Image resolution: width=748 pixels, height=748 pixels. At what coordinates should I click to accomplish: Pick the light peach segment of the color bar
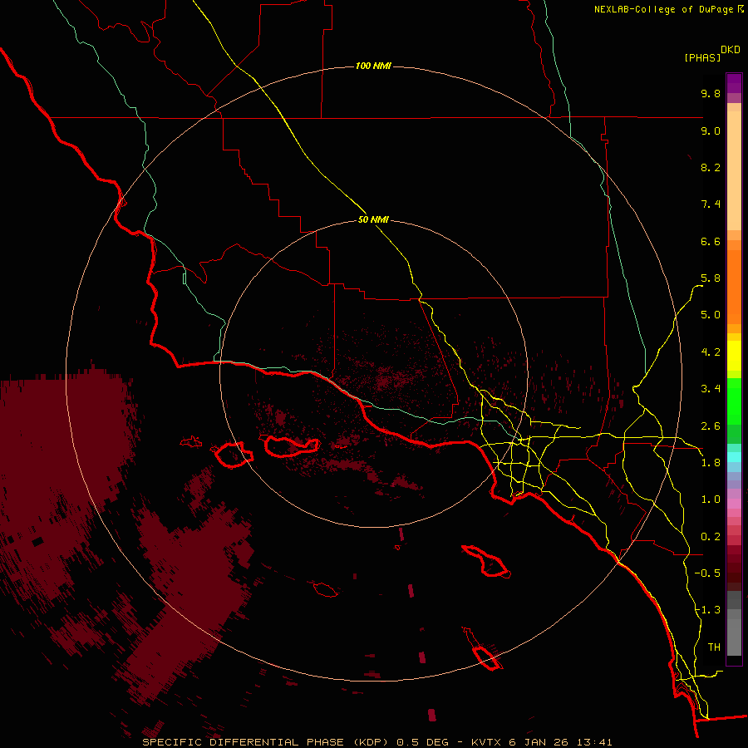734,170
